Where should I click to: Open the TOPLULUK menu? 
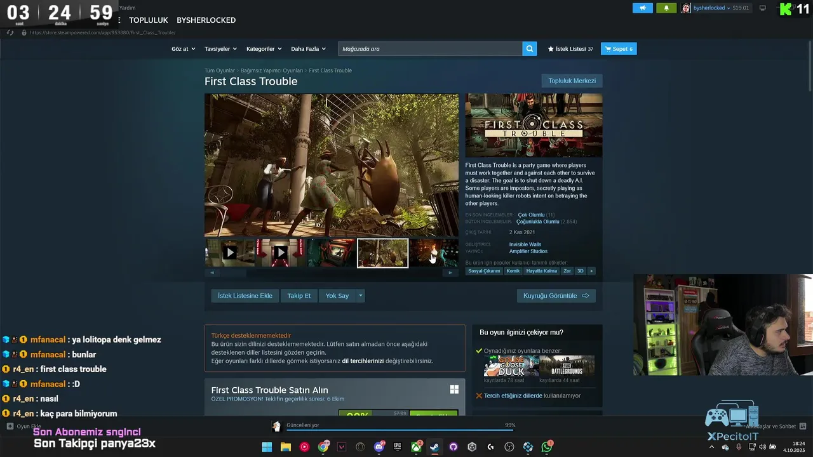click(x=149, y=20)
